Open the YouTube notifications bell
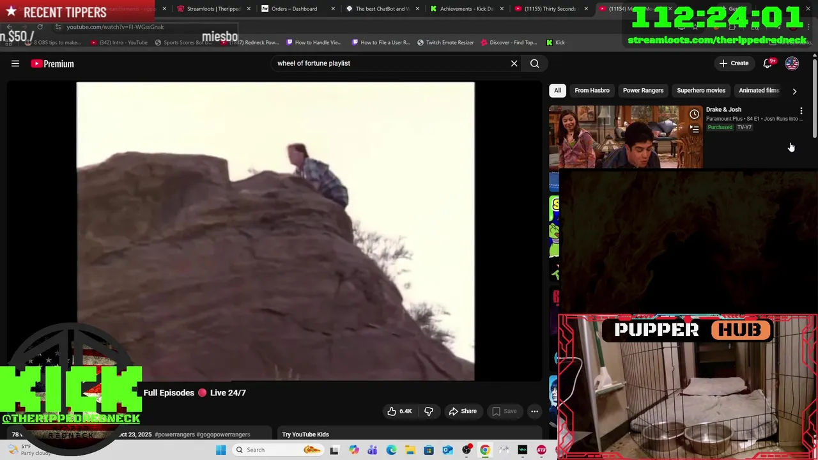This screenshot has width=818, height=460. 768,63
